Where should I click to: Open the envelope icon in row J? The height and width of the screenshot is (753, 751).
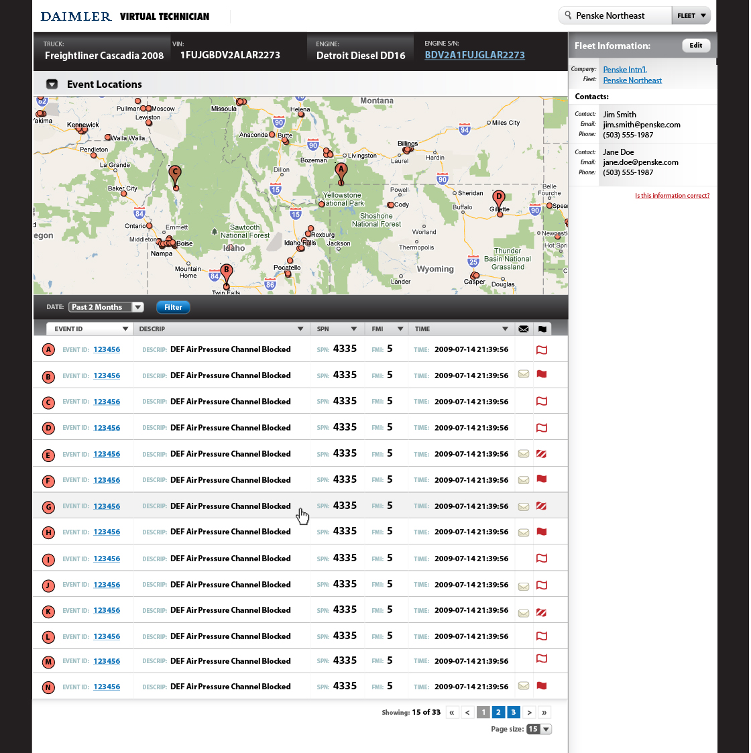pos(524,586)
